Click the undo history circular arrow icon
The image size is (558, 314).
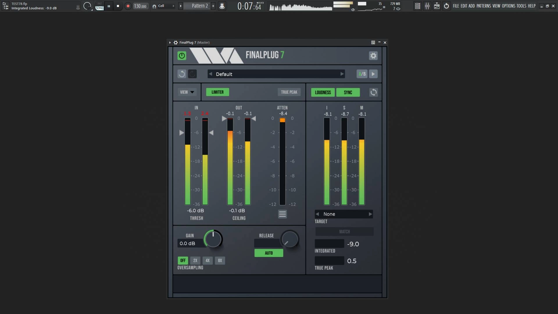click(x=446, y=6)
